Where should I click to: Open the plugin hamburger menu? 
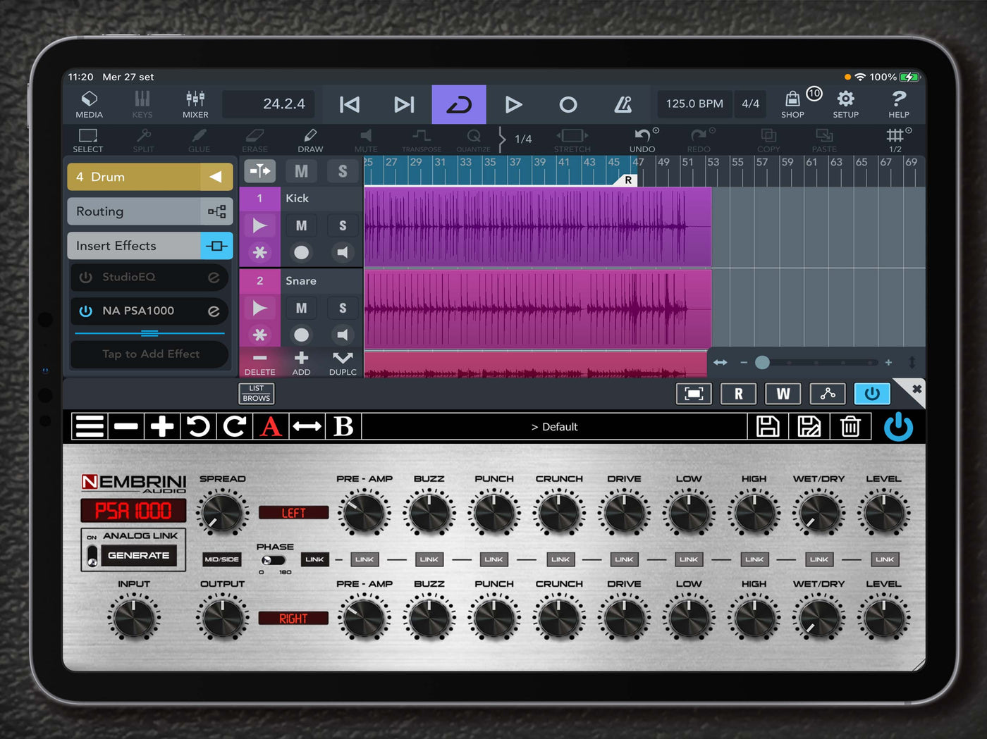(x=90, y=426)
